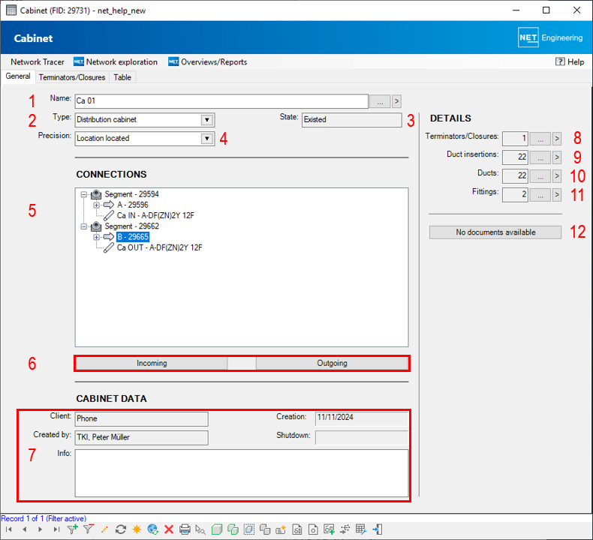This screenshot has width=593, height=540.
Task: Click the ellipsis button next to Name
Action: click(x=380, y=101)
